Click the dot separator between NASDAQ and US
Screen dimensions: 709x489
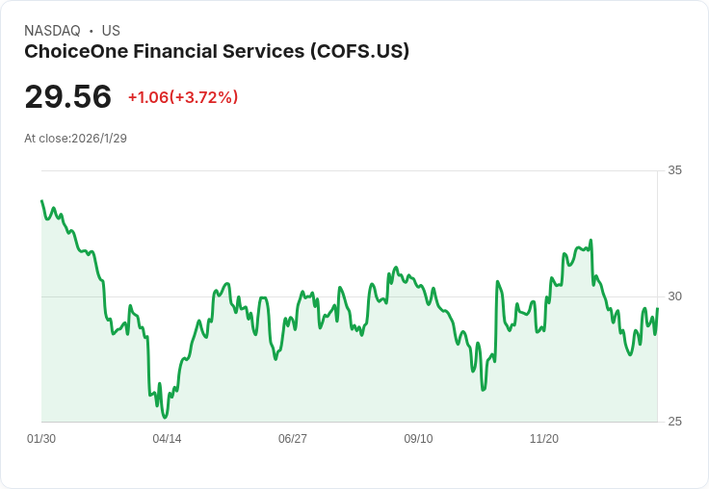[x=92, y=31]
